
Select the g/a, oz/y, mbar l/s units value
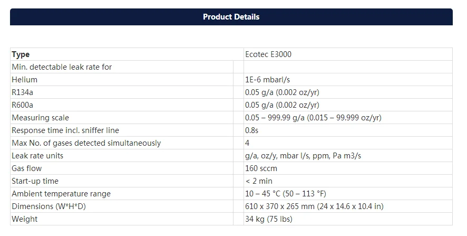point(303,156)
